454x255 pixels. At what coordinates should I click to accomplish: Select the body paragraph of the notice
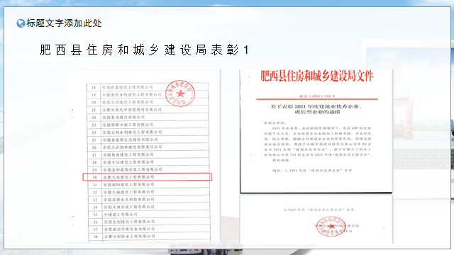[318, 144]
